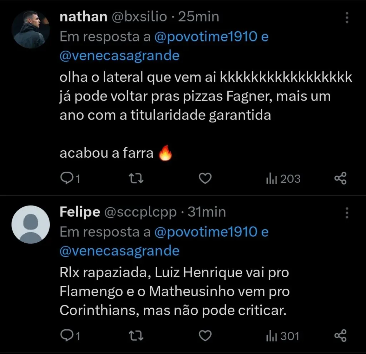
Task: Open analytics showing 301 views on Felipe's tweet
Action: (x=282, y=335)
